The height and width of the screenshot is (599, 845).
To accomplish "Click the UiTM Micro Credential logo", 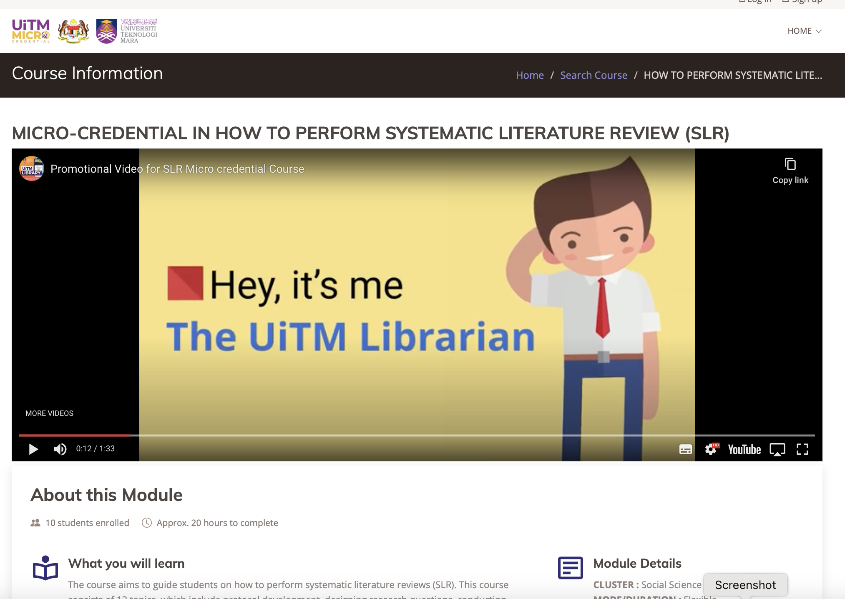I will 31,31.
